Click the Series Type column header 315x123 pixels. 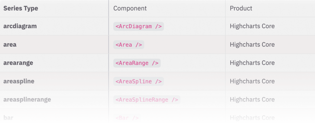(x=21, y=8)
